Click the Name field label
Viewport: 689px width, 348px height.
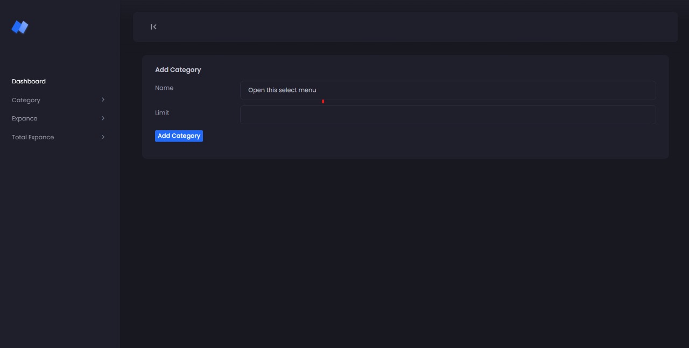[x=164, y=88]
